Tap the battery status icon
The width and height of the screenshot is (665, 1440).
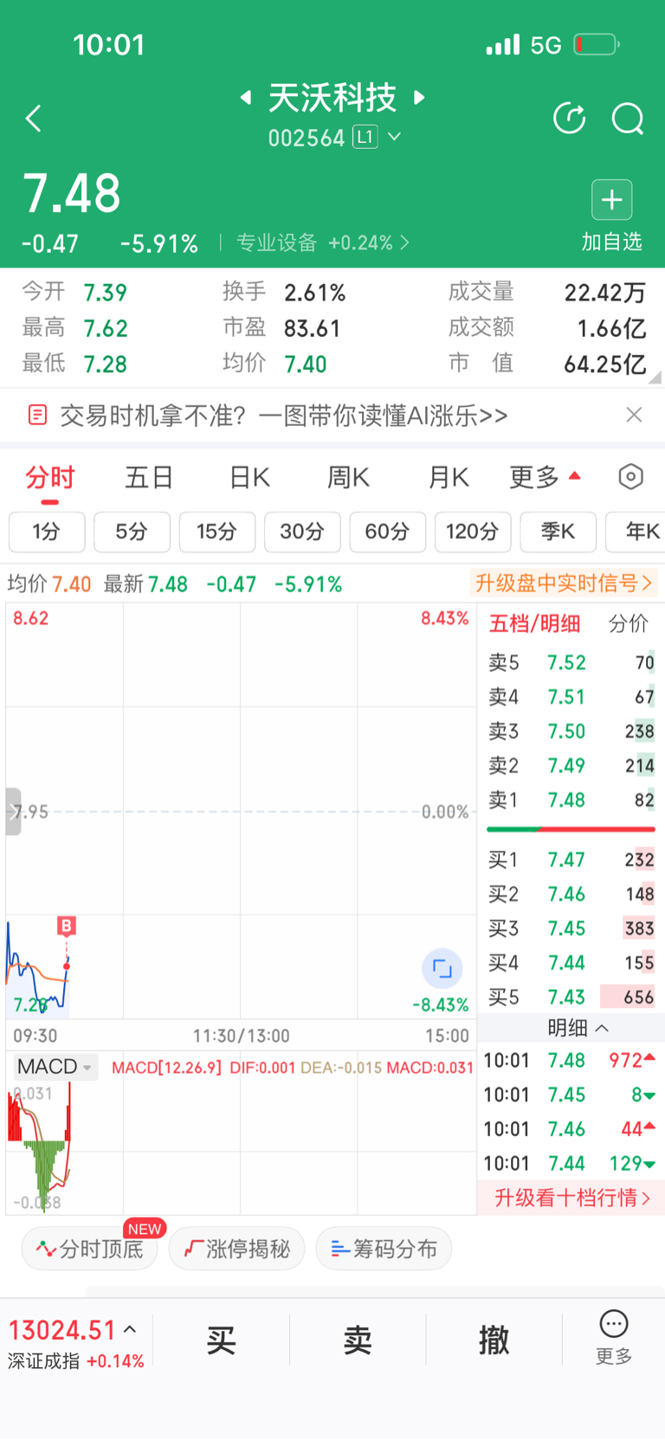point(597,44)
